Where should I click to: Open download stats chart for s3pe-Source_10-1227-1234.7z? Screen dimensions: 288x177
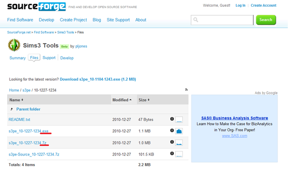click(x=179, y=154)
